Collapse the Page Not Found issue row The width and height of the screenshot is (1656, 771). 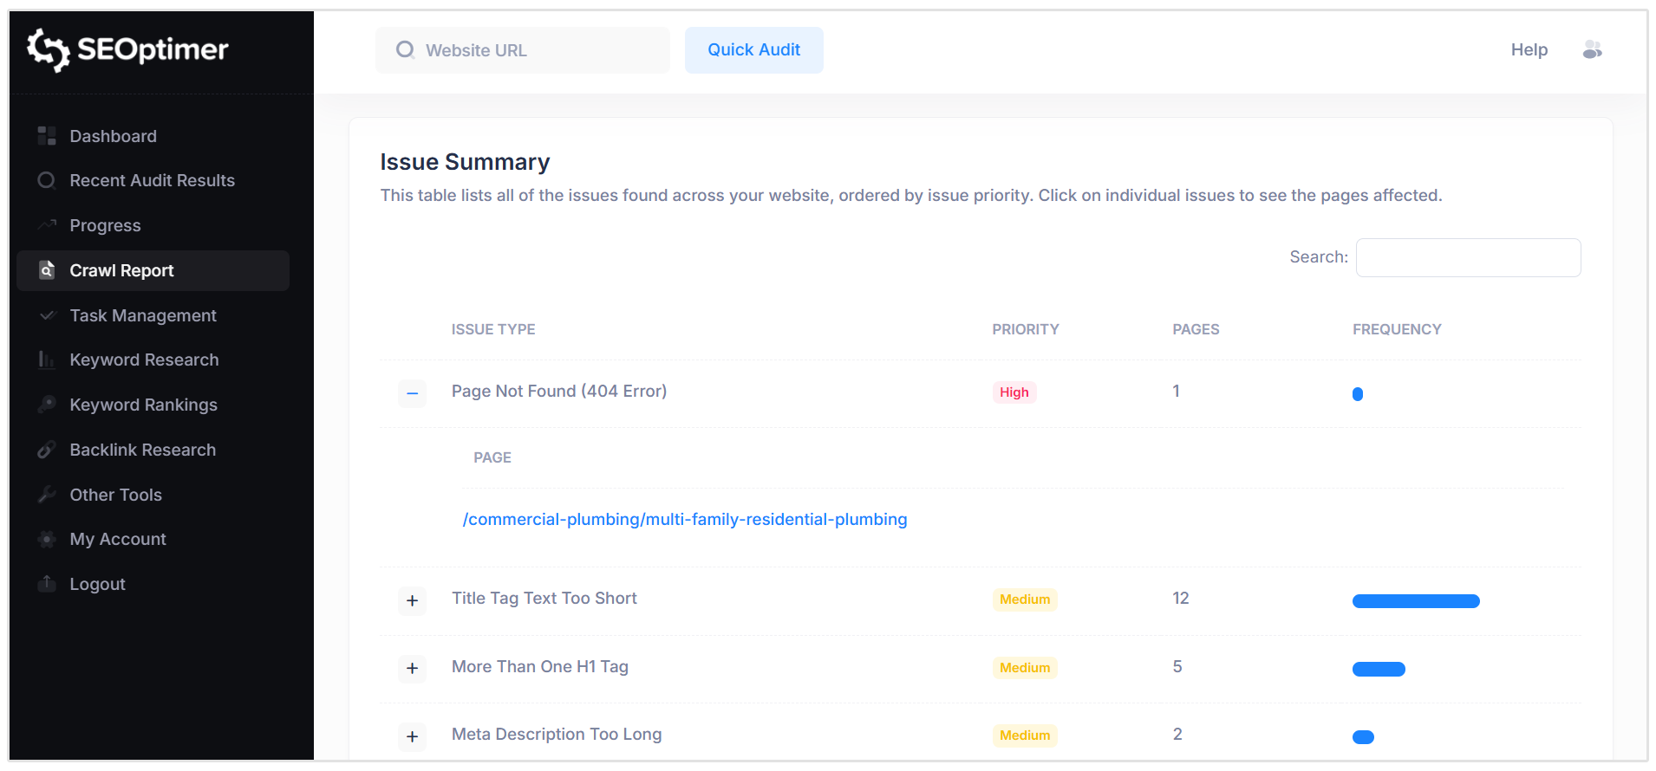point(412,393)
